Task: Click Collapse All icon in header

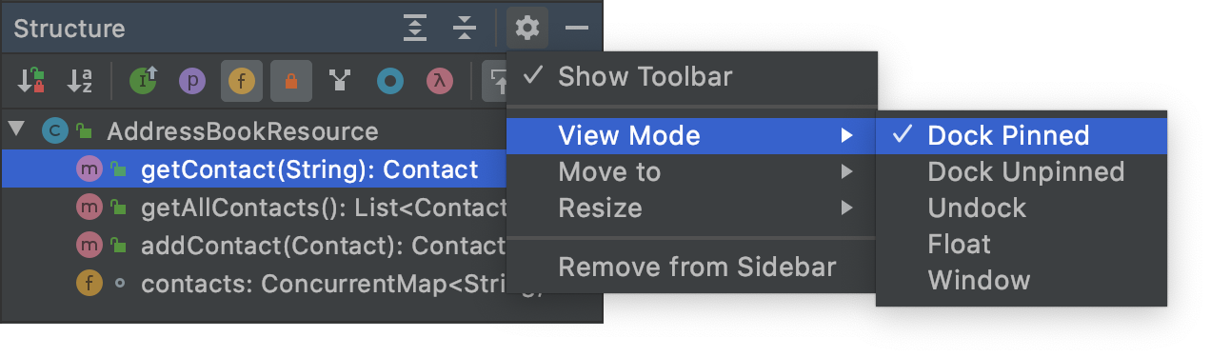Action: pyautogui.click(x=464, y=28)
